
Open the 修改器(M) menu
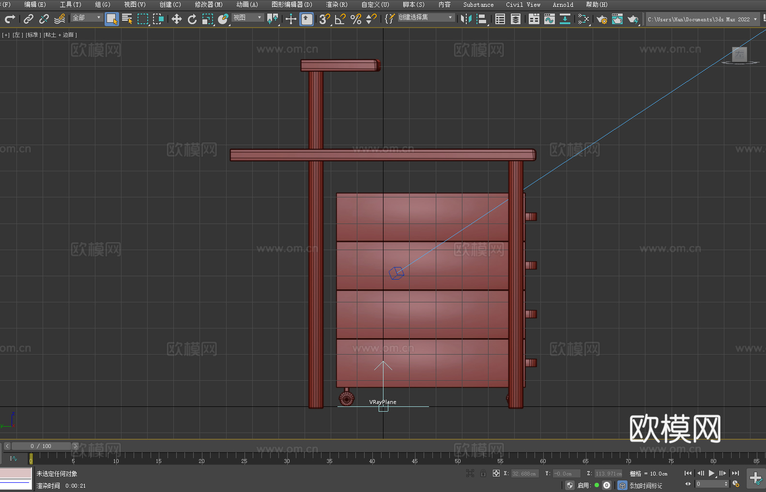click(209, 4)
